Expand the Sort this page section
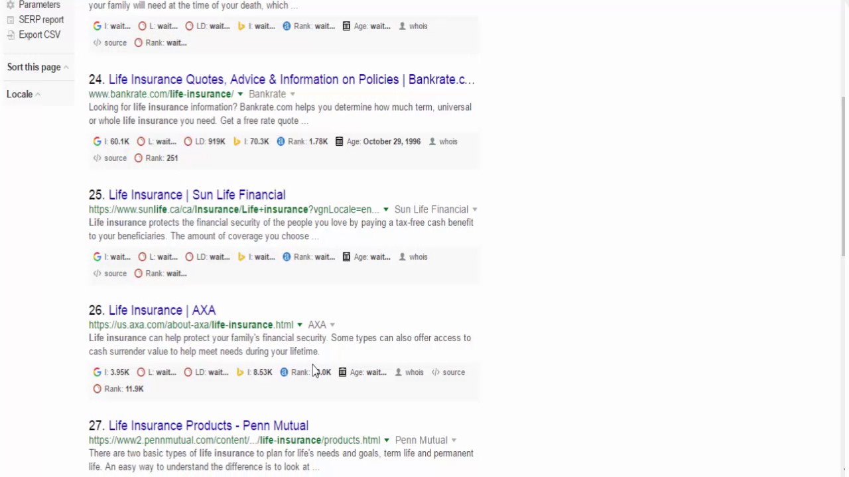 [37, 67]
